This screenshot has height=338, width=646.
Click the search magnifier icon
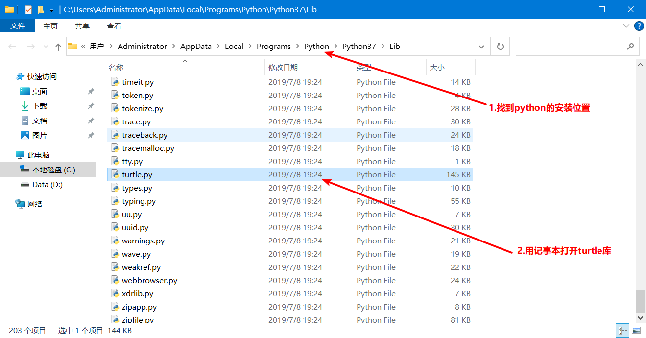(x=630, y=46)
